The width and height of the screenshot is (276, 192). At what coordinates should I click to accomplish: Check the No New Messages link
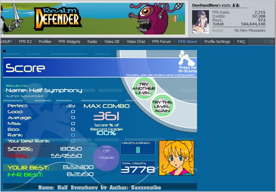pyautogui.click(x=250, y=30)
